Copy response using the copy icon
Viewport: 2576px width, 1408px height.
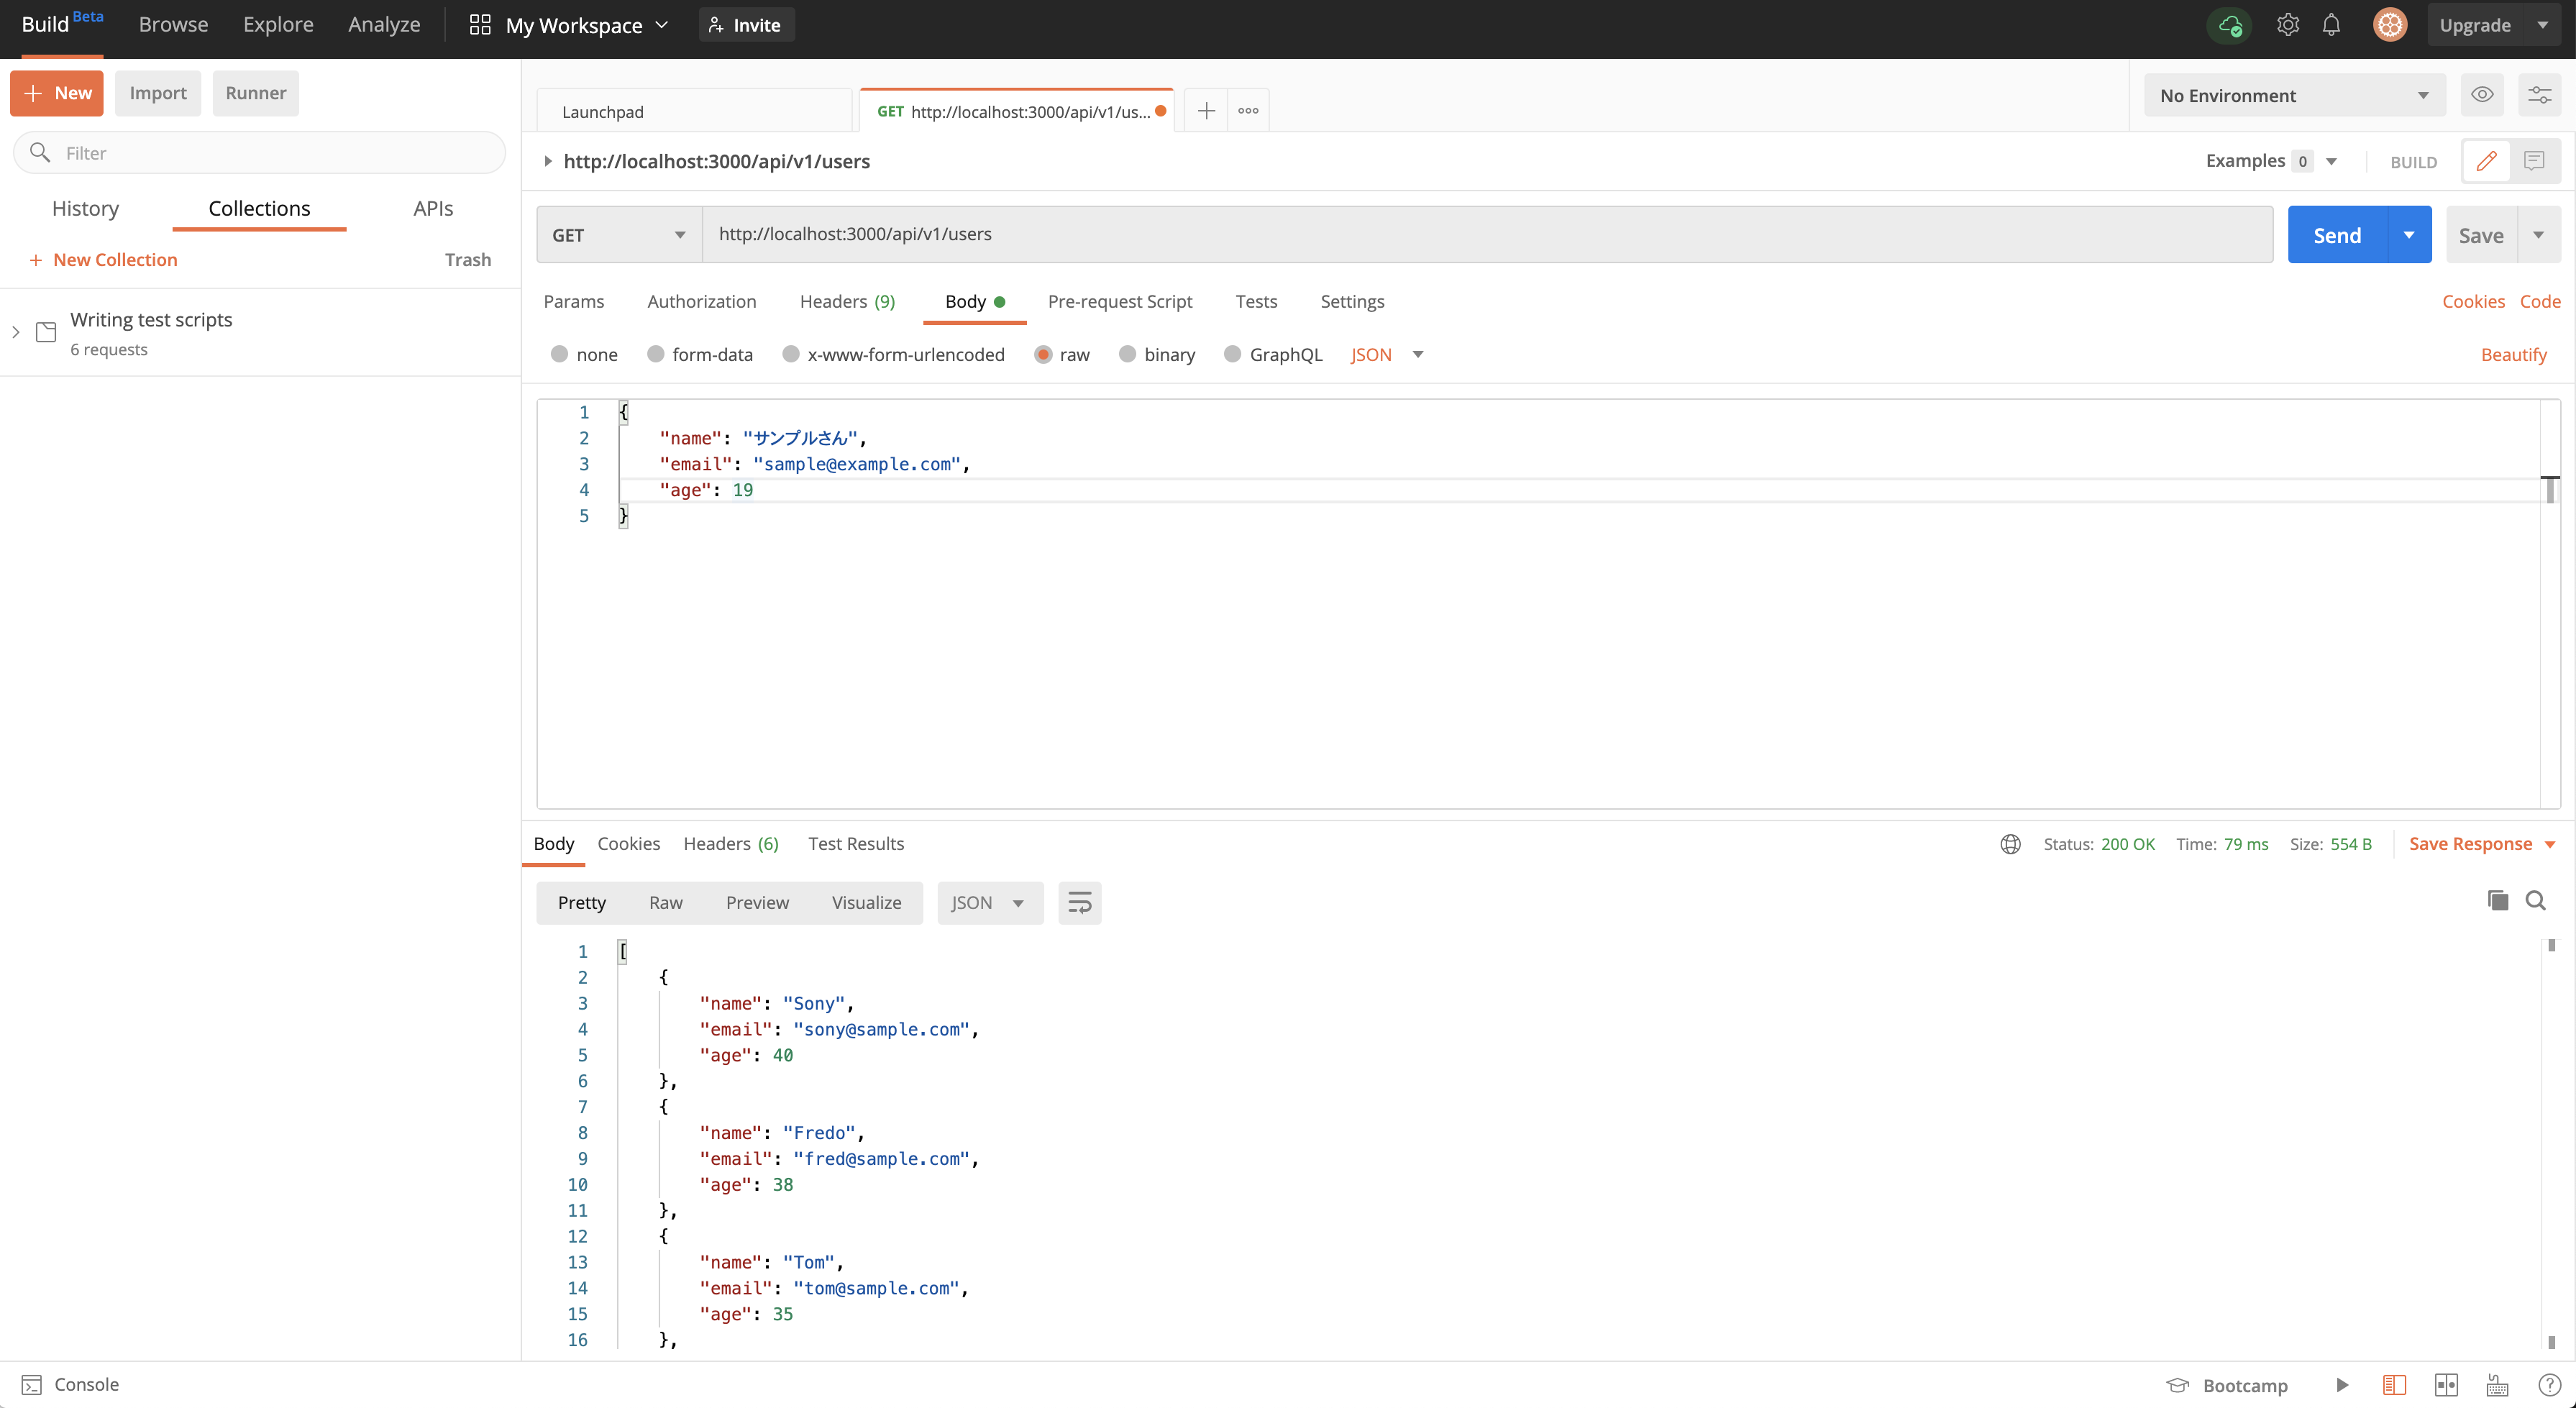[x=2497, y=901]
